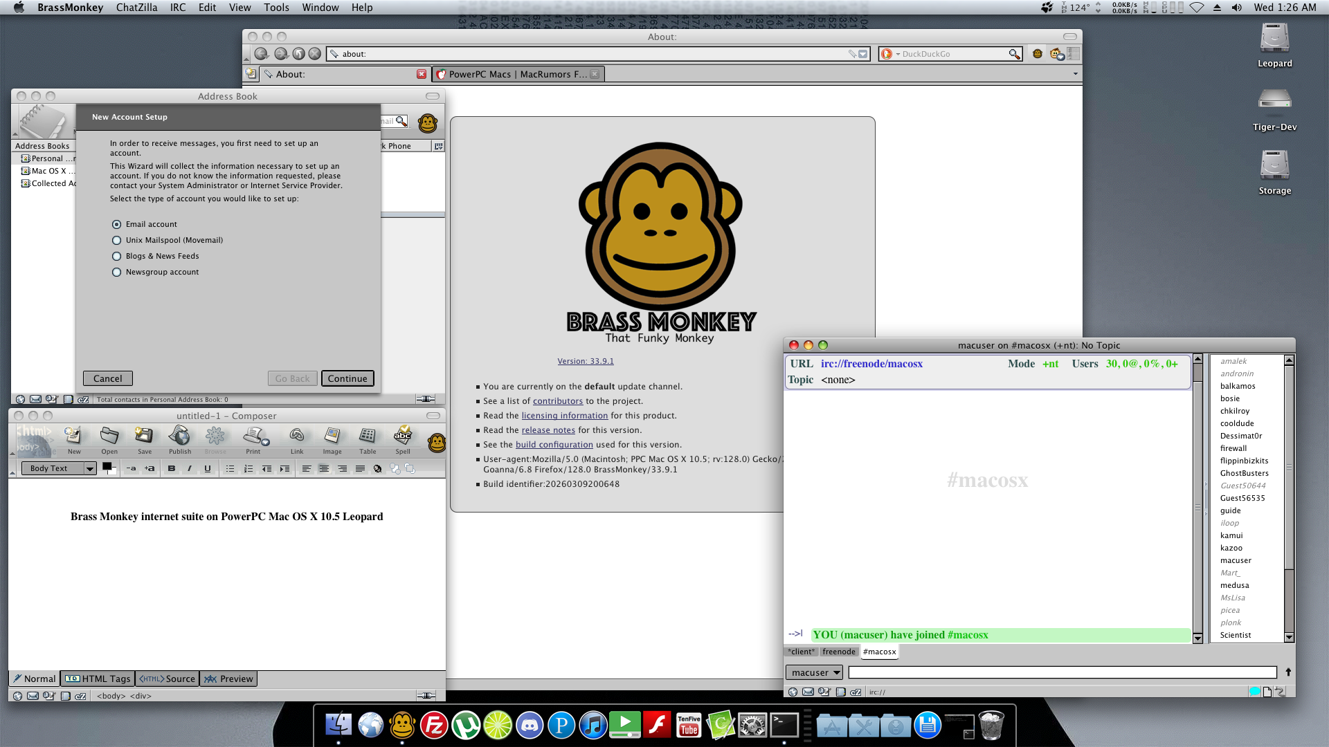
Task: Open the IRC menu
Action: click(178, 8)
